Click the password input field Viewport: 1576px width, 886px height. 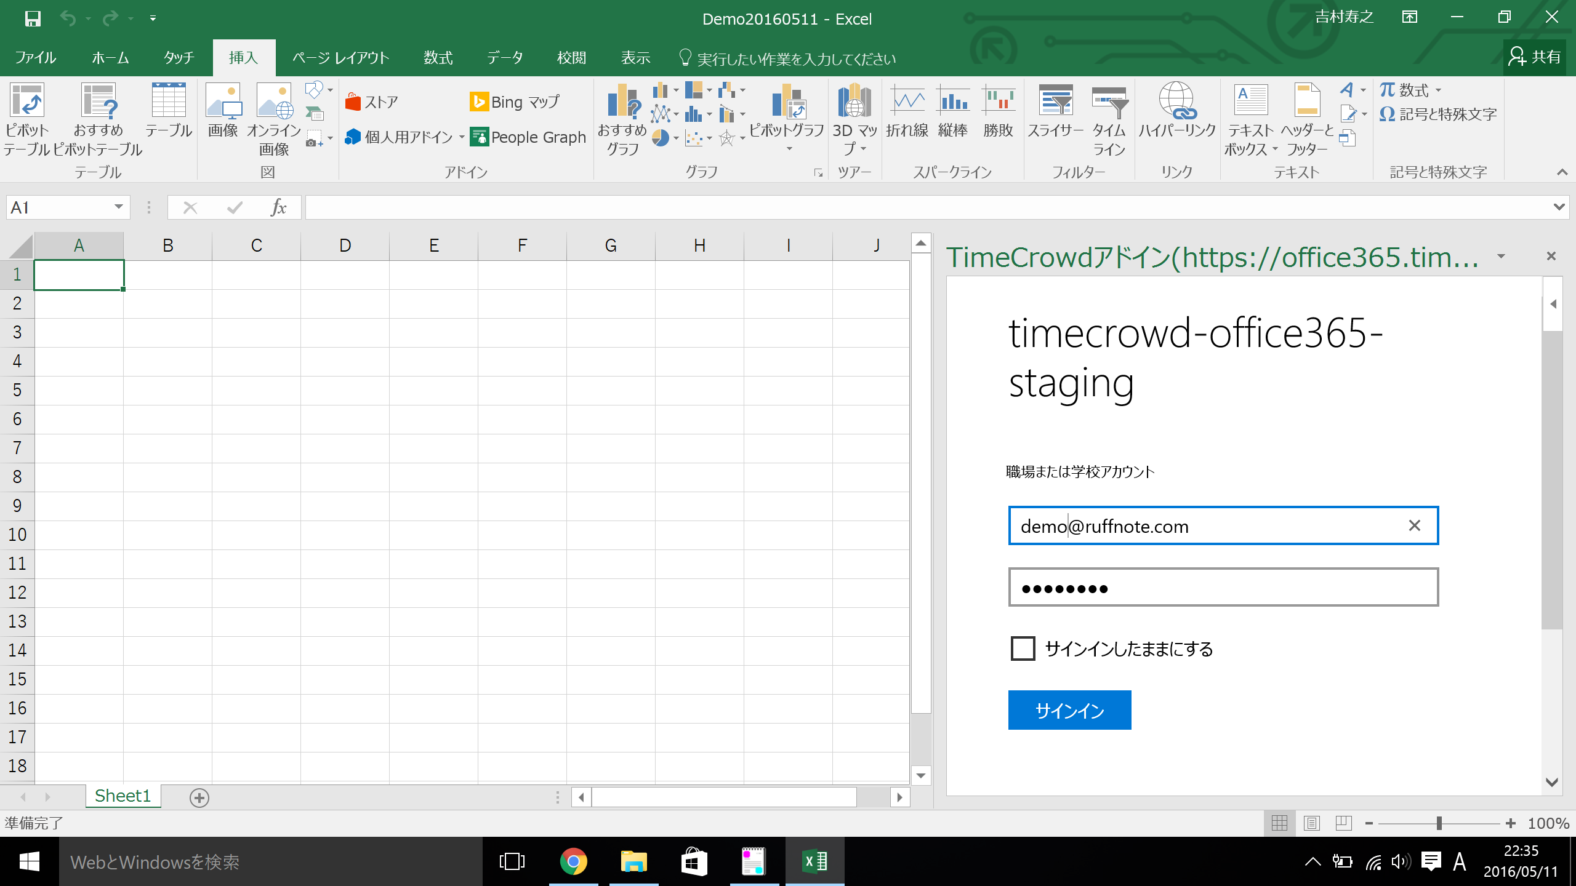point(1223,587)
